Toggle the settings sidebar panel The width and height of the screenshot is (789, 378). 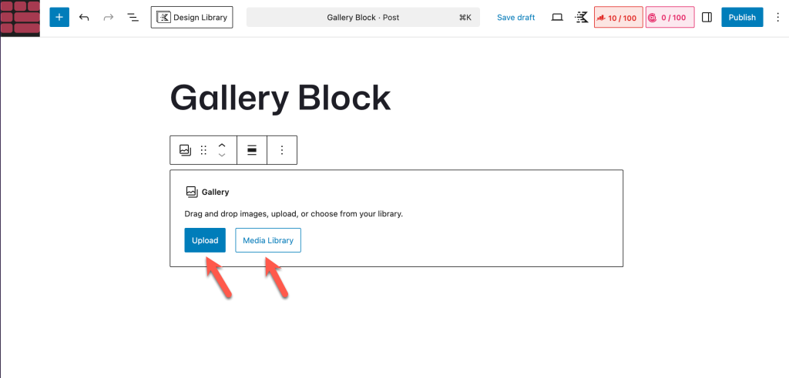click(707, 17)
